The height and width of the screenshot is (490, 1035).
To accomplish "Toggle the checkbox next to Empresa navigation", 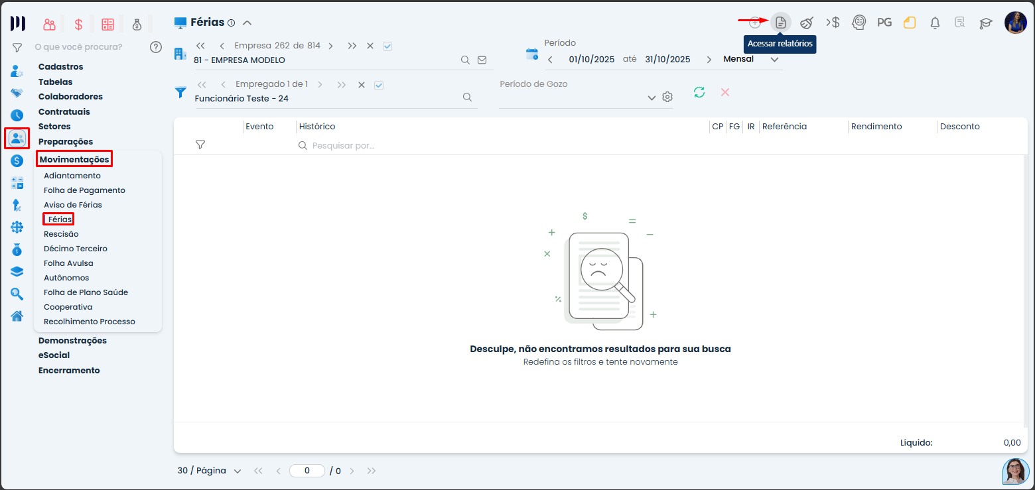I will 387,46.
